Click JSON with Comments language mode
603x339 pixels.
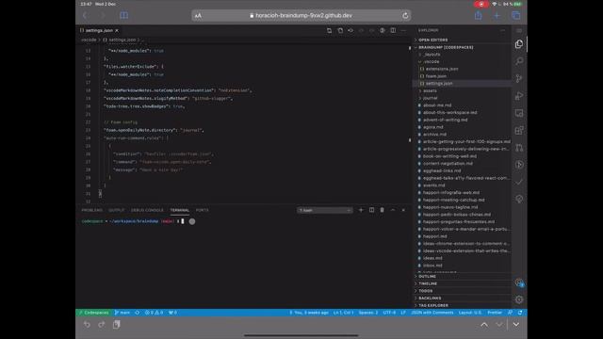pos(432,313)
